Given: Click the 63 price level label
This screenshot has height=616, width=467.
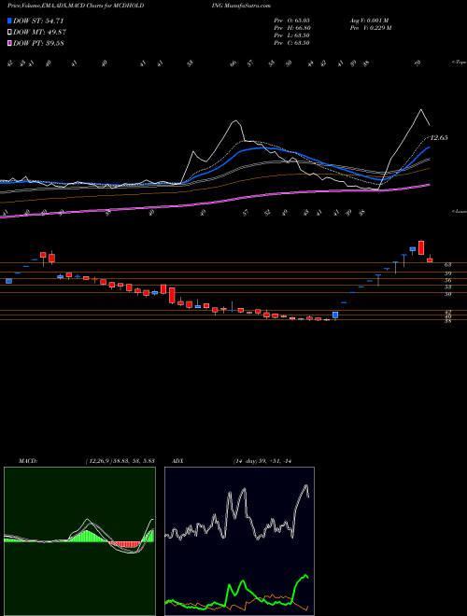Looking at the screenshot, I should [447, 265].
